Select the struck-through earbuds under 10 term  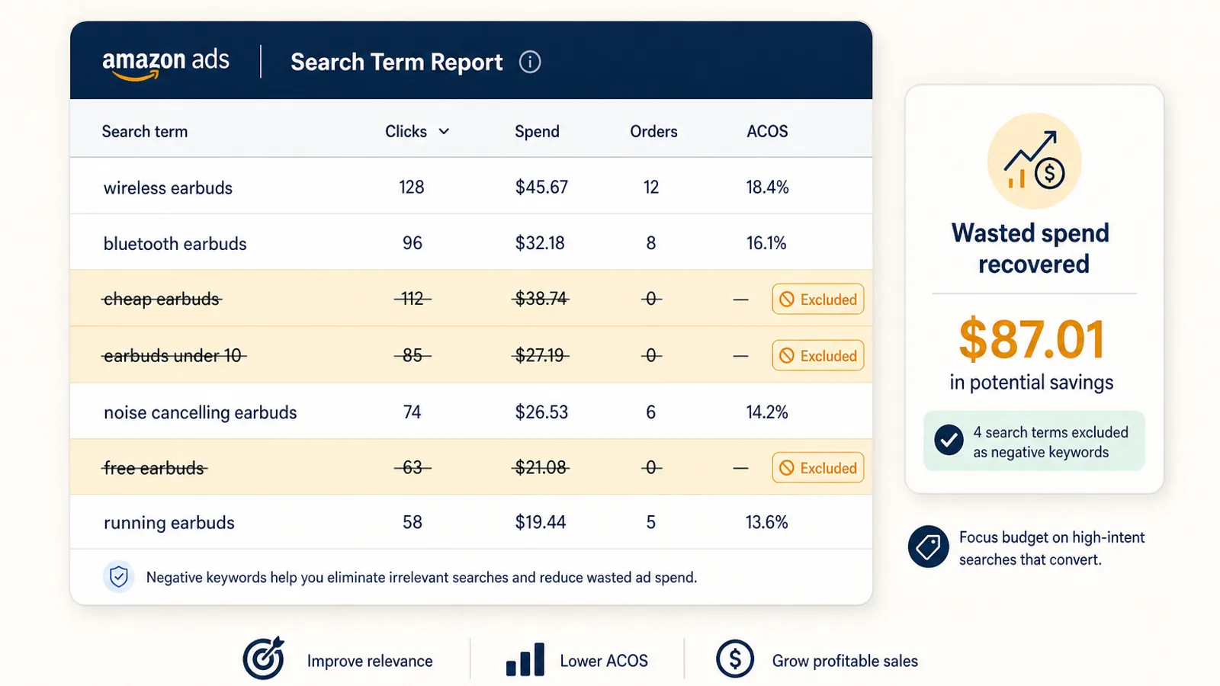174,356
